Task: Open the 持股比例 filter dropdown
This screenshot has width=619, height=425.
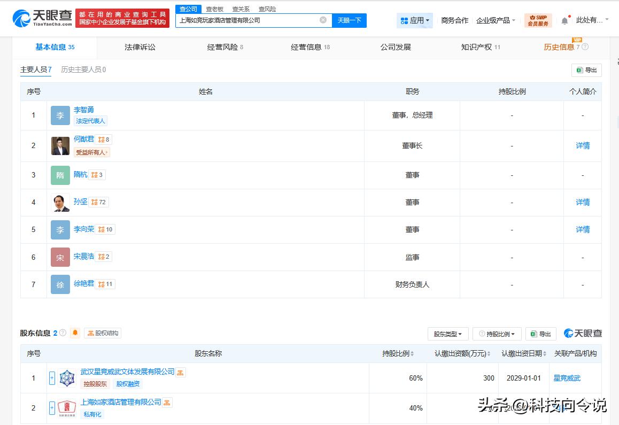Action: [497, 334]
